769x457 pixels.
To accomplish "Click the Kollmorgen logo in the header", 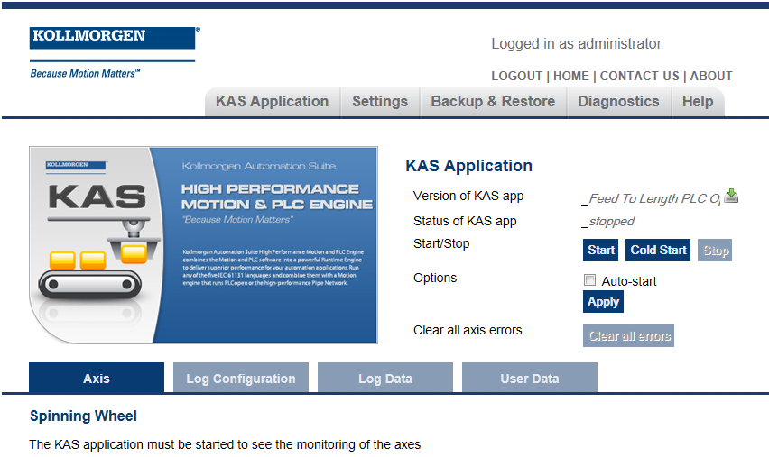I will click(x=112, y=38).
